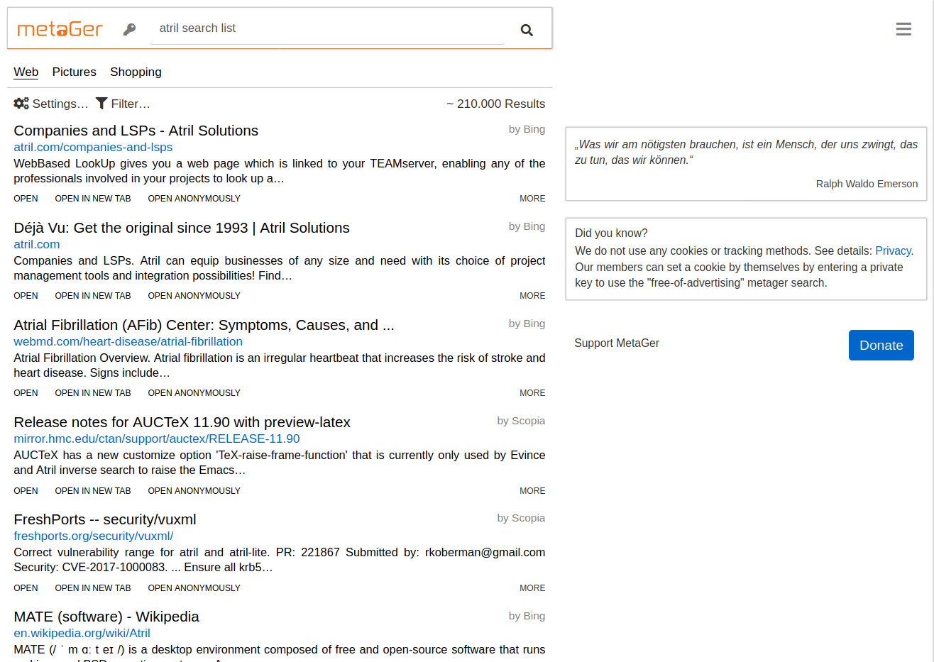Click OPEN under AUCTeX result
The height and width of the screenshot is (662, 934).
coord(26,491)
